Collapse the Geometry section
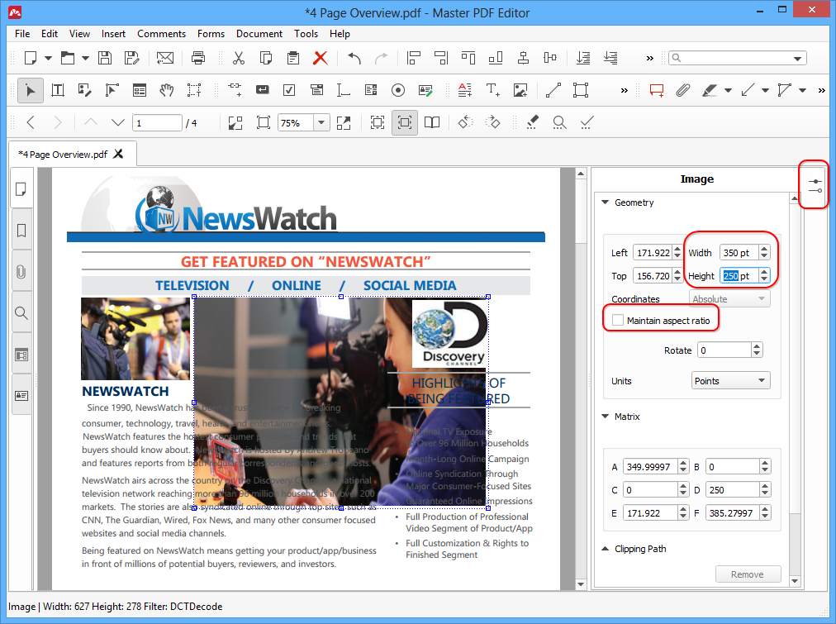The height and width of the screenshot is (624, 836). point(606,202)
